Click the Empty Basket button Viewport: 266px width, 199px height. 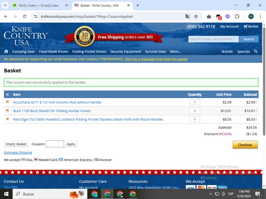16,144
